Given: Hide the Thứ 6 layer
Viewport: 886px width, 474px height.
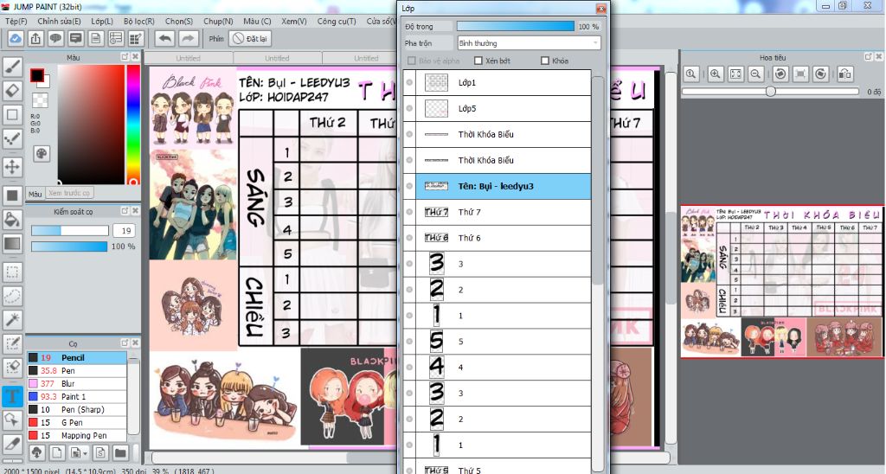Looking at the screenshot, I should tap(409, 238).
